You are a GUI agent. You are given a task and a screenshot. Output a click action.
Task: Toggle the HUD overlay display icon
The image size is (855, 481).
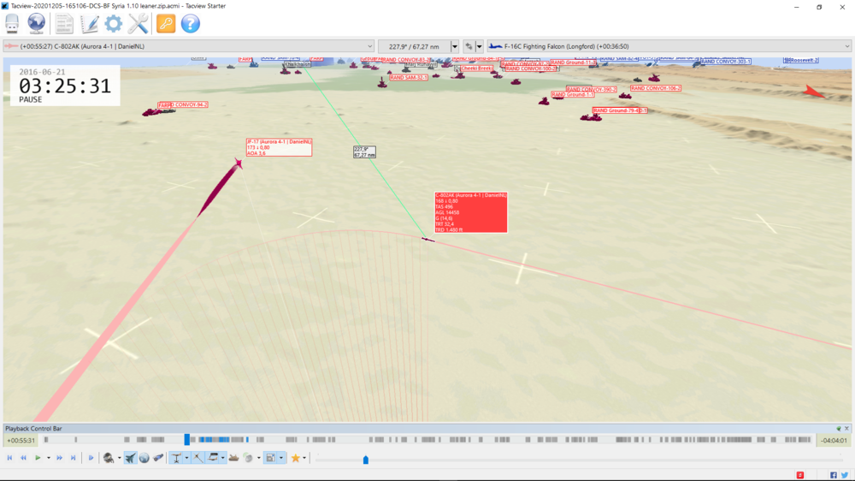point(270,458)
